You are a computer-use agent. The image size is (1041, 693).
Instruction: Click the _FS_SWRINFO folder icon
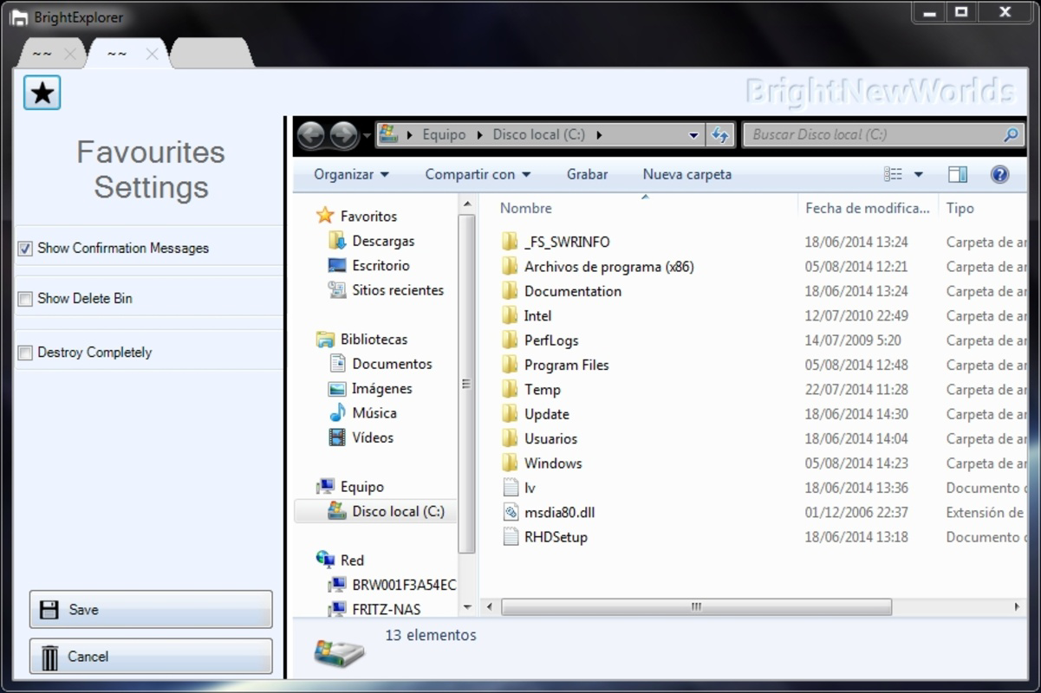[x=510, y=242]
